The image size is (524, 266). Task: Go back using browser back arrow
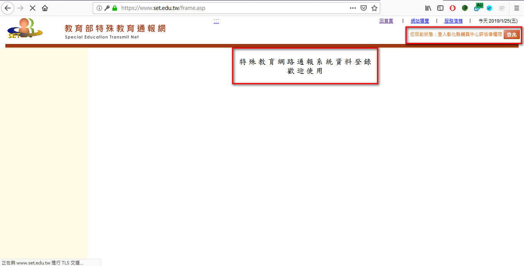[x=8, y=8]
